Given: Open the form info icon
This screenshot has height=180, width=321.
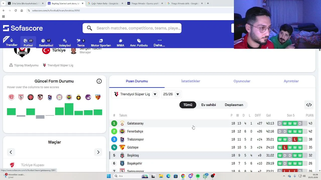Looking at the screenshot, I should coord(99,81).
